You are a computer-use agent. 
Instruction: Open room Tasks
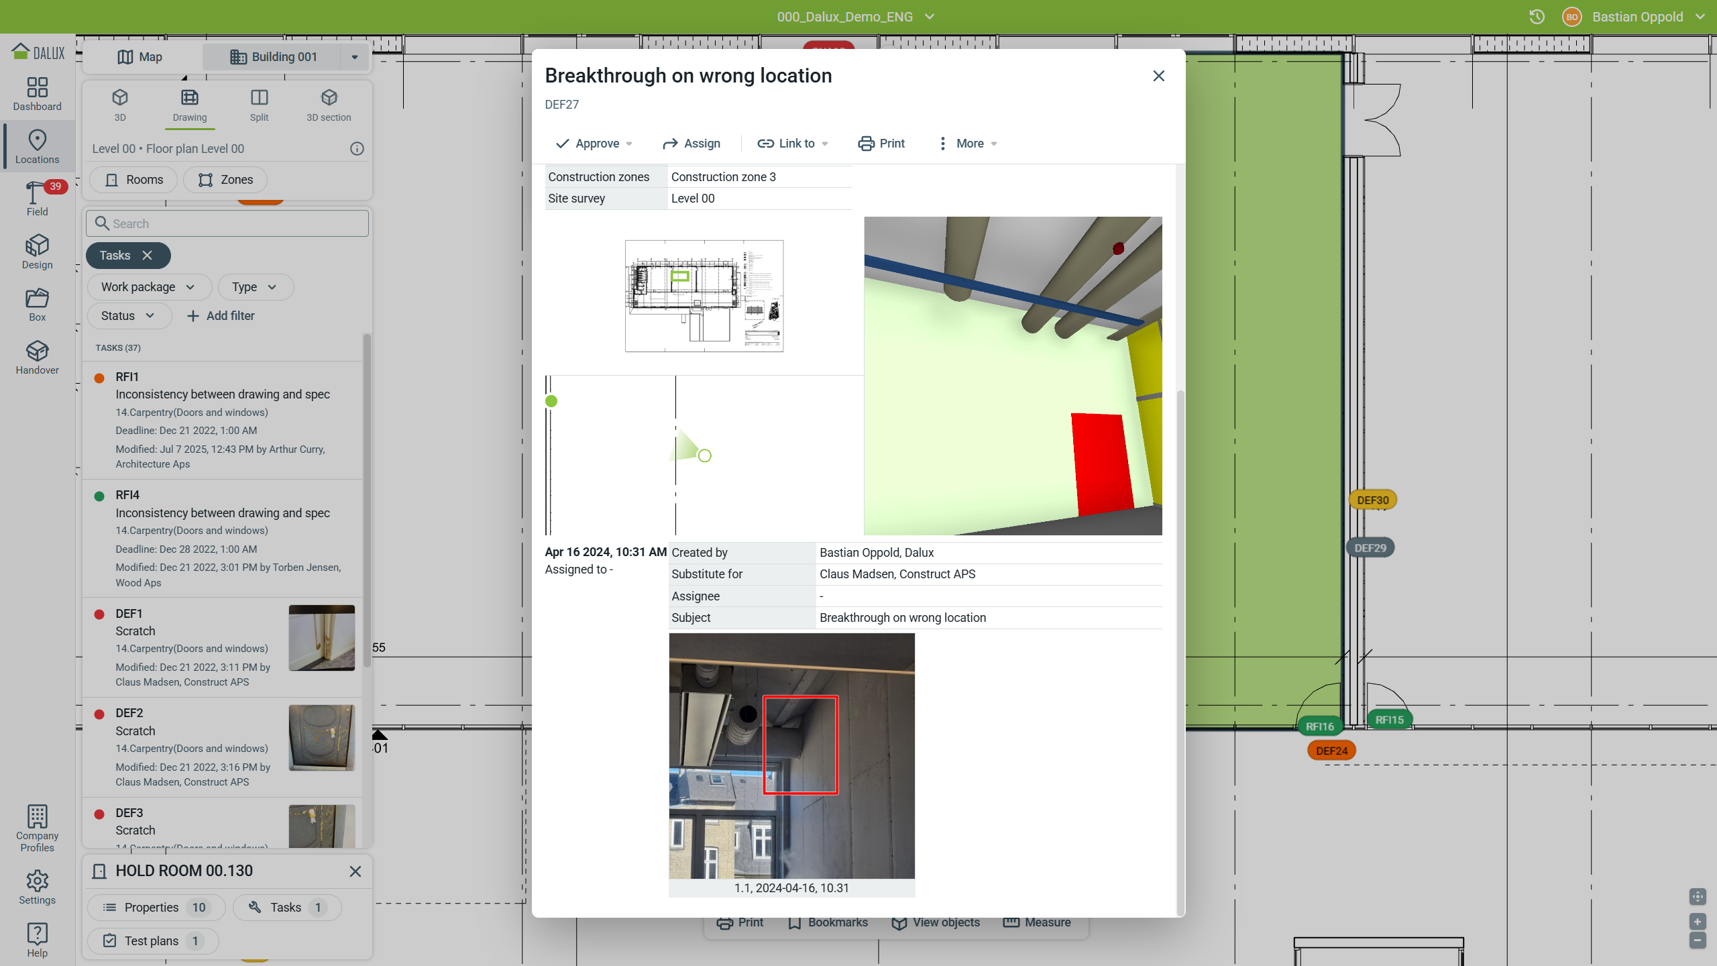(287, 908)
